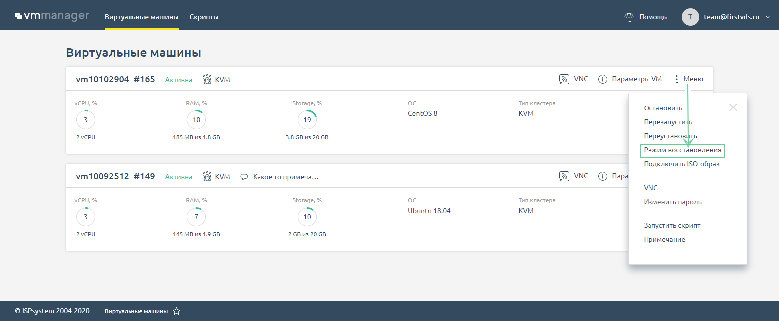Screen dimensions: 779x321
Task: Click the Какое то примеча… note text
Action: click(285, 177)
